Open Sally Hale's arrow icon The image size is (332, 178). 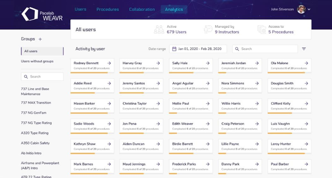coord(208,63)
